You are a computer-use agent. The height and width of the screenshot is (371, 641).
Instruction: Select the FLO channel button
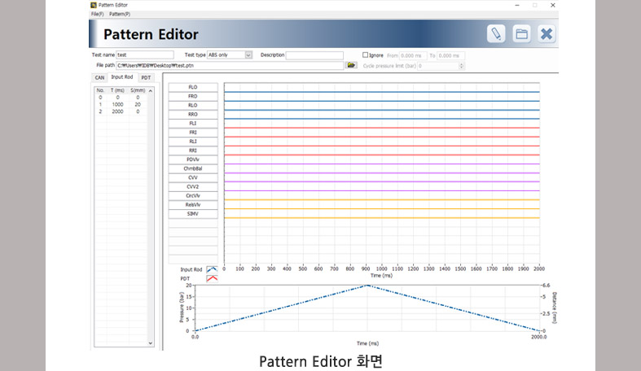click(193, 87)
